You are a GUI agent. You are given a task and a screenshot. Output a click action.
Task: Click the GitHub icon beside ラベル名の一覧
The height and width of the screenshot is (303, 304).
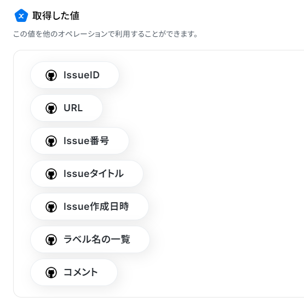(x=51, y=239)
